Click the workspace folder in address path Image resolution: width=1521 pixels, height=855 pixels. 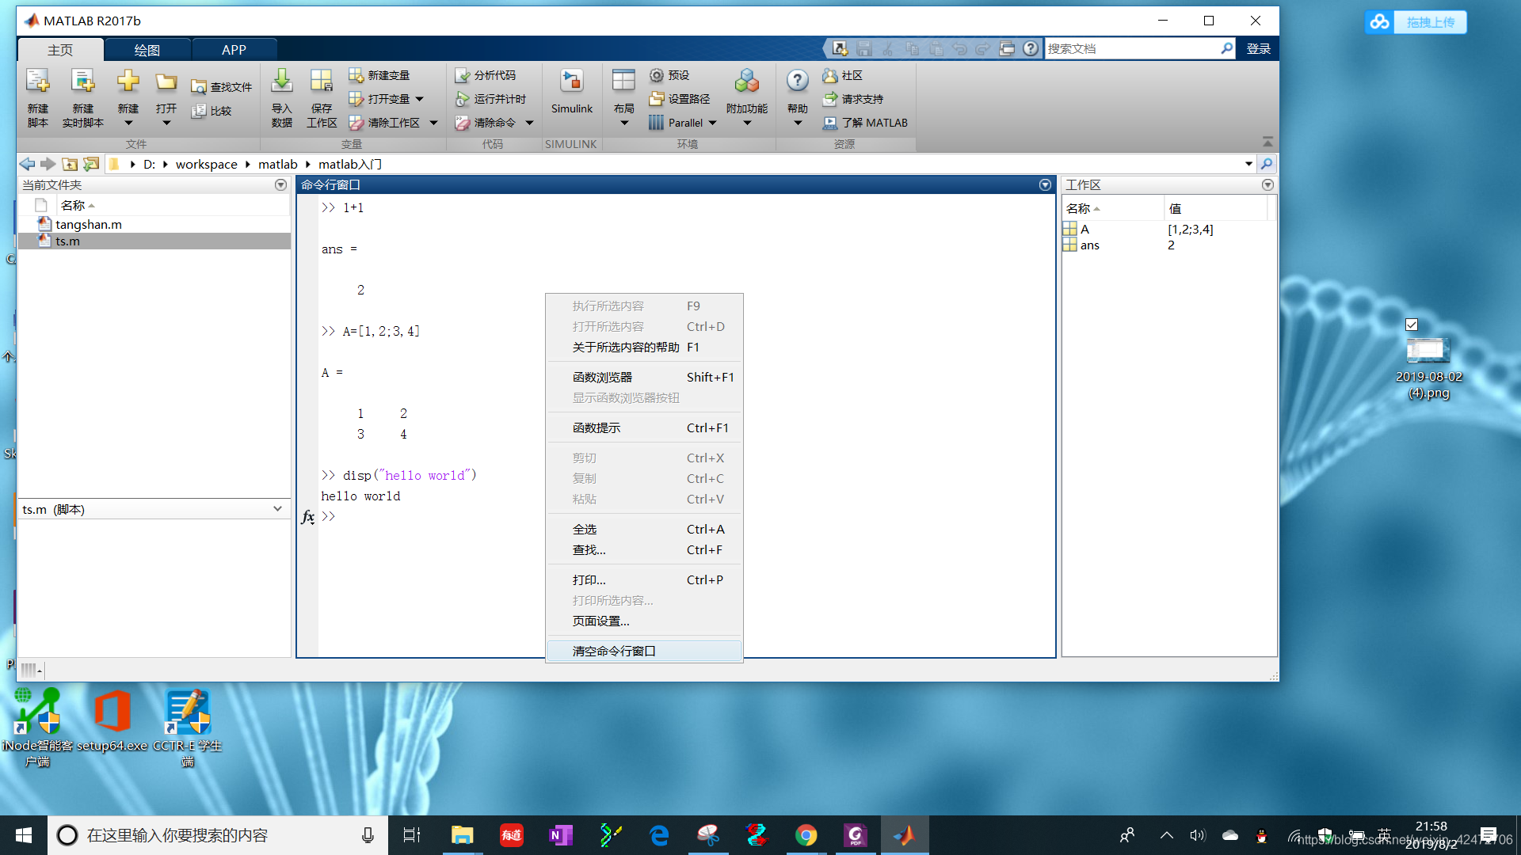point(206,164)
